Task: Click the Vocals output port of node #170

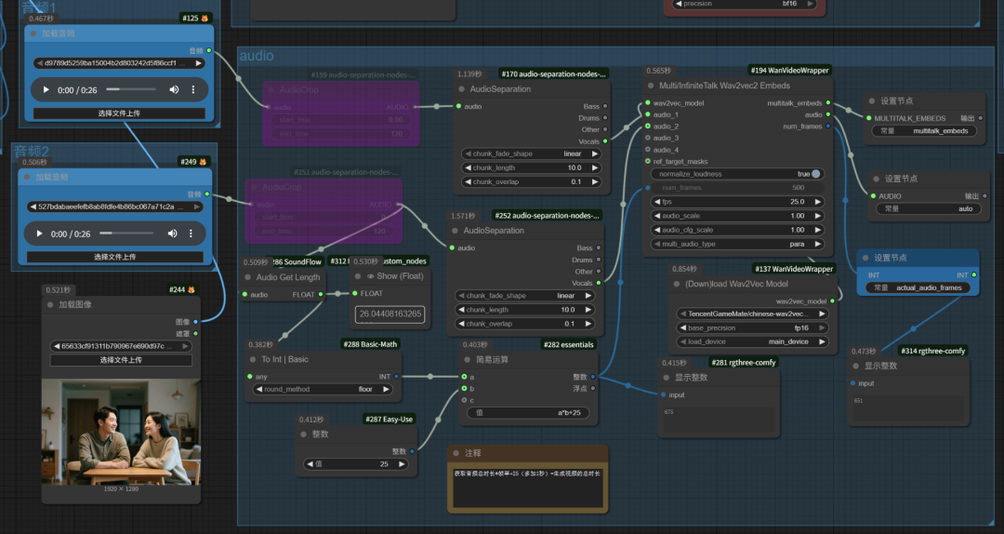Action: pyautogui.click(x=605, y=141)
